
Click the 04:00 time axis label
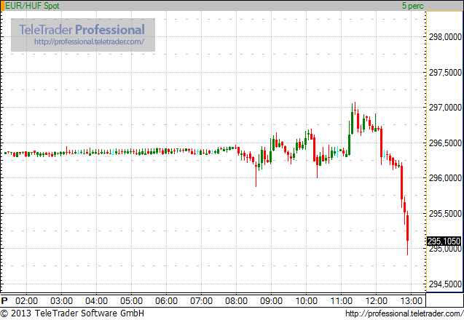click(96, 301)
